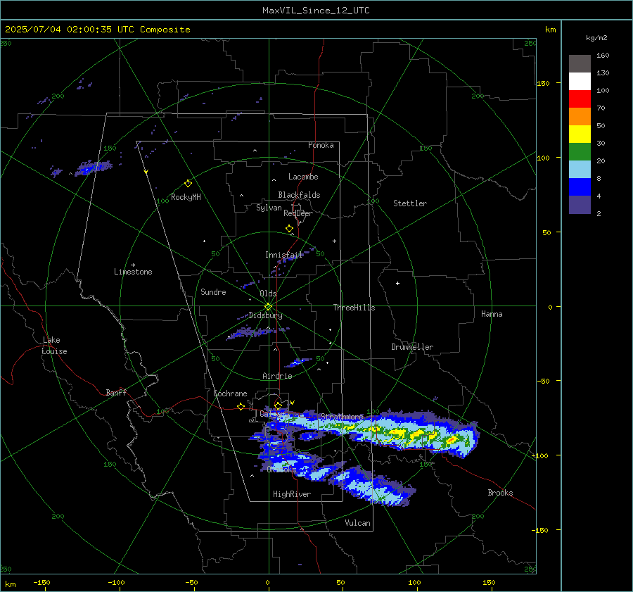Viewport: 633px width, 592px height.
Task: Click the Lacombe town label
Action: click(303, 177)
